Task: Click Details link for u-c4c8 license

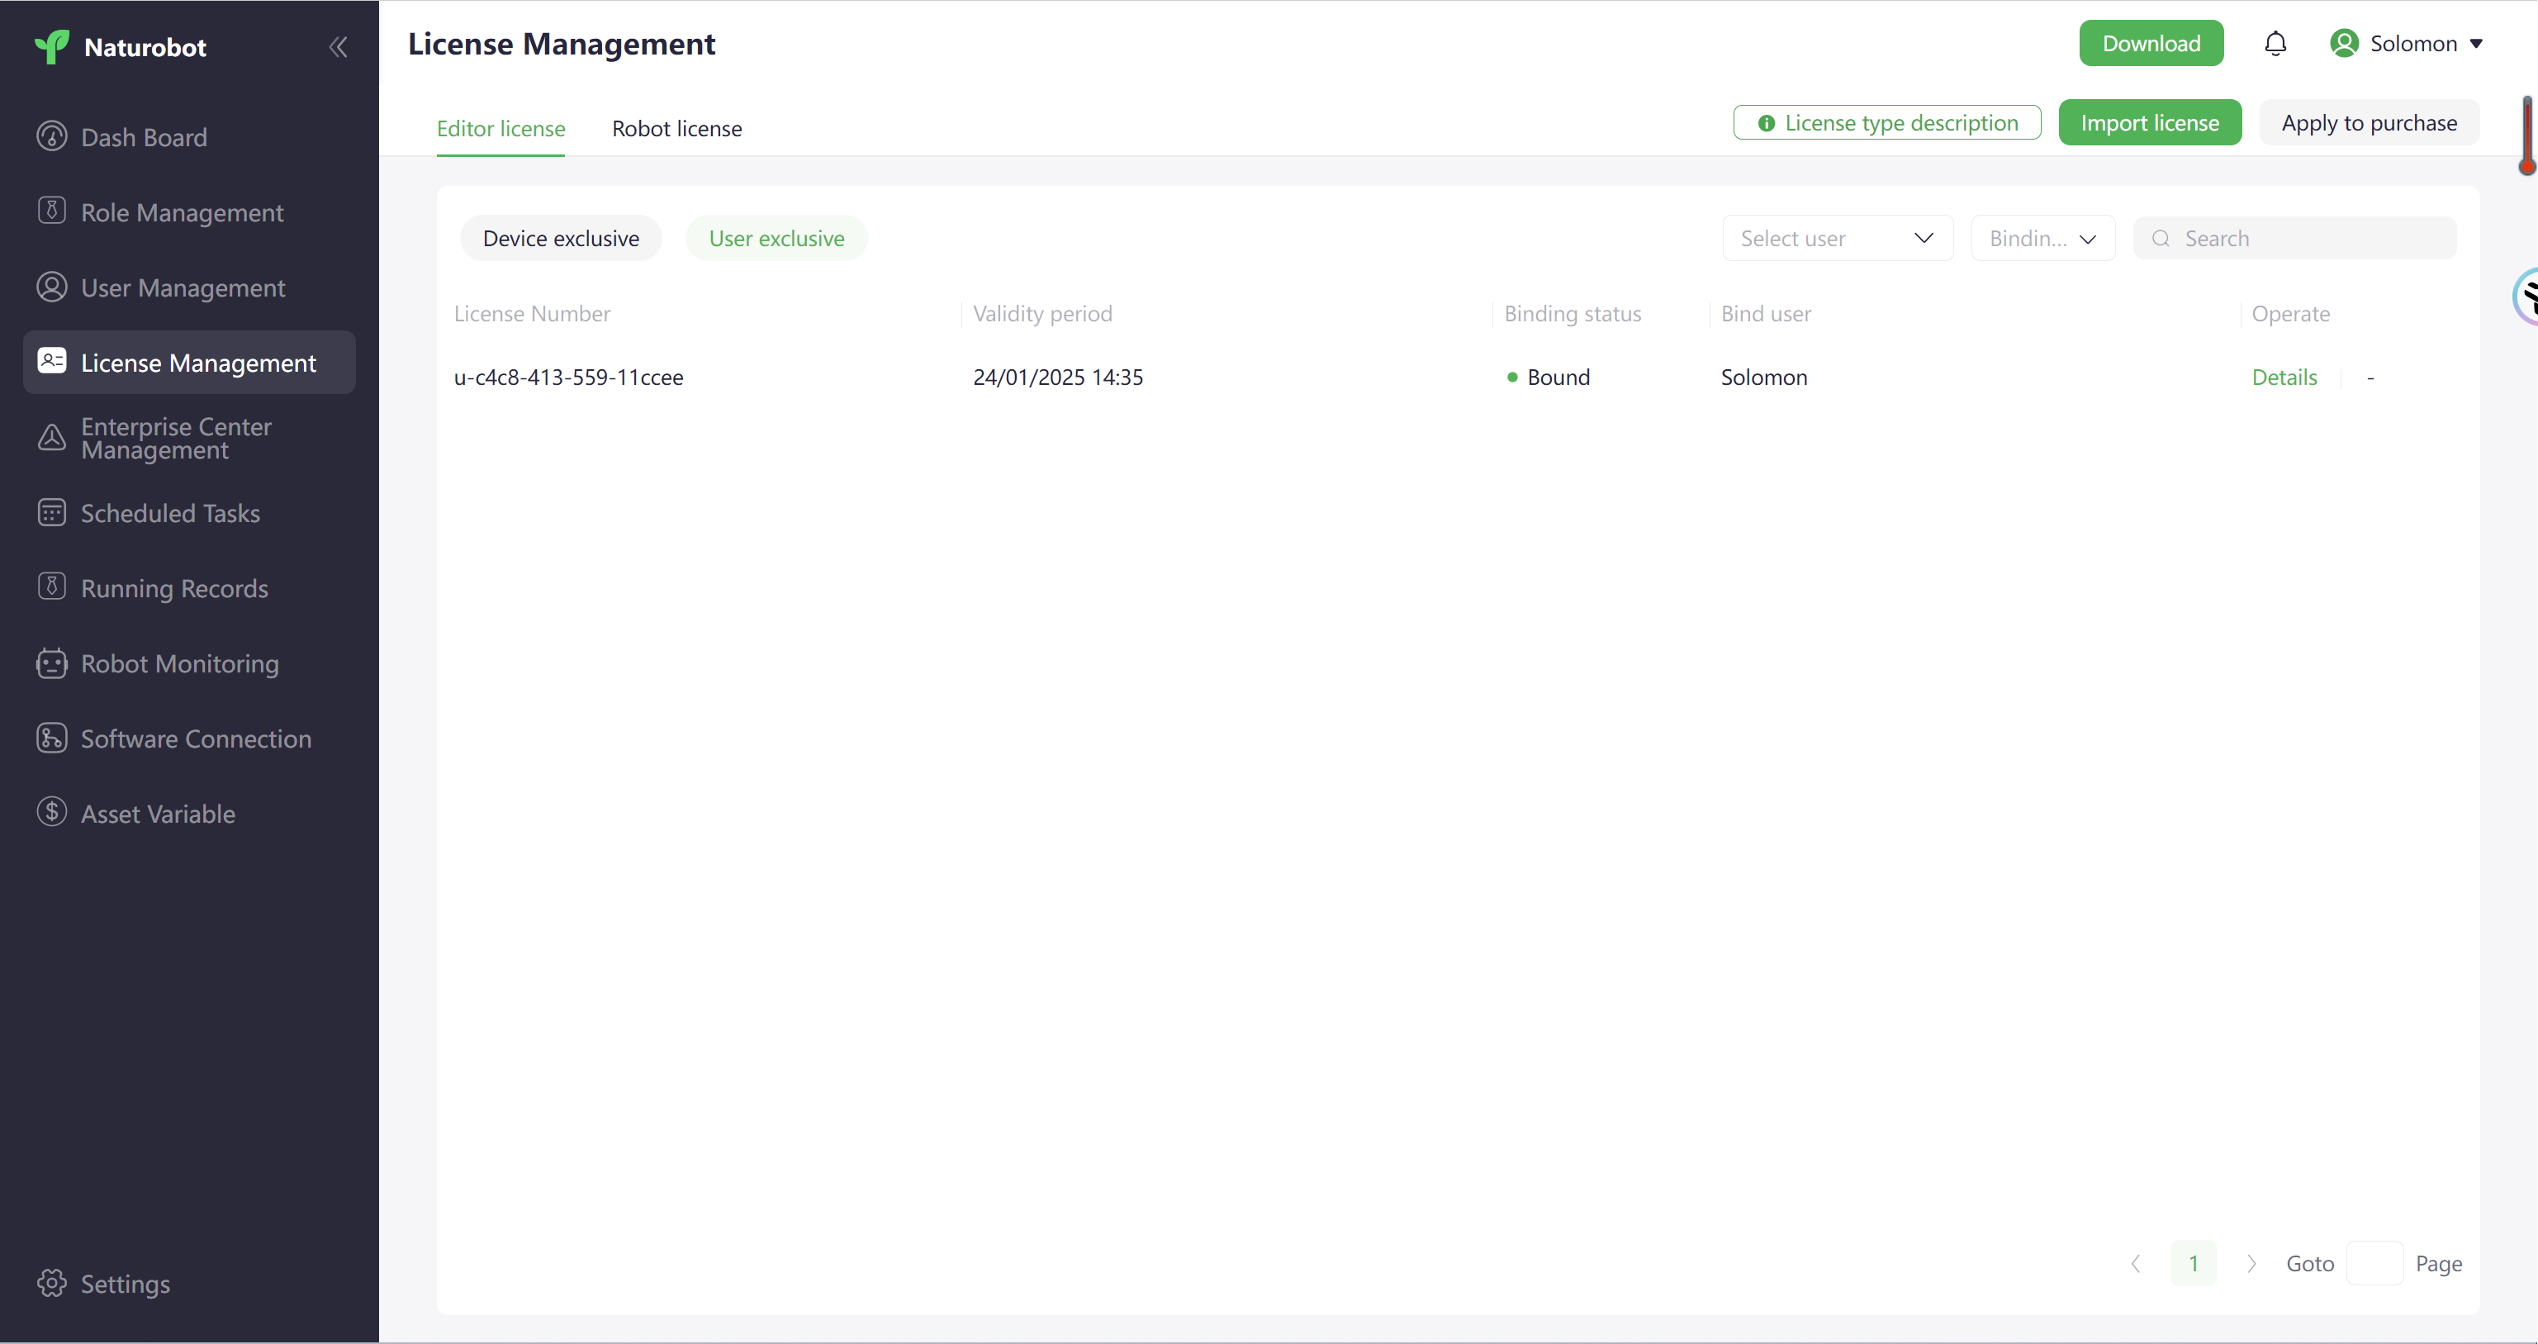Action: [x=2284, y=376]
